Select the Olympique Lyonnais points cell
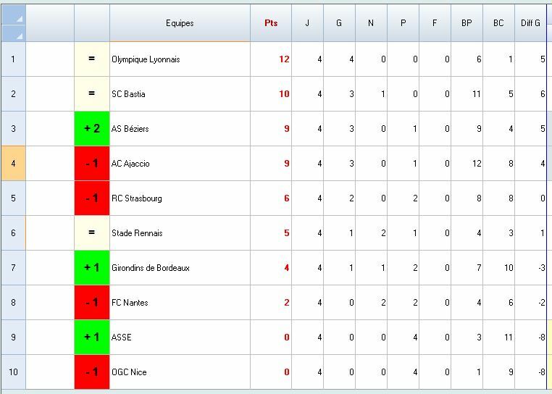The height and width of the screenshot is (394, 552). tap(271, 59)
